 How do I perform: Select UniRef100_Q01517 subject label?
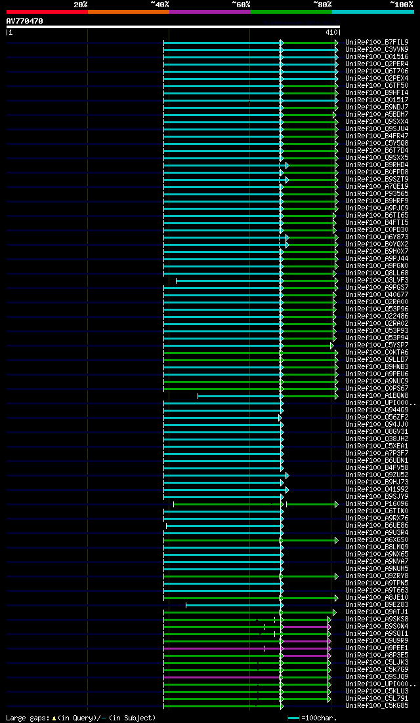(377, 100)
